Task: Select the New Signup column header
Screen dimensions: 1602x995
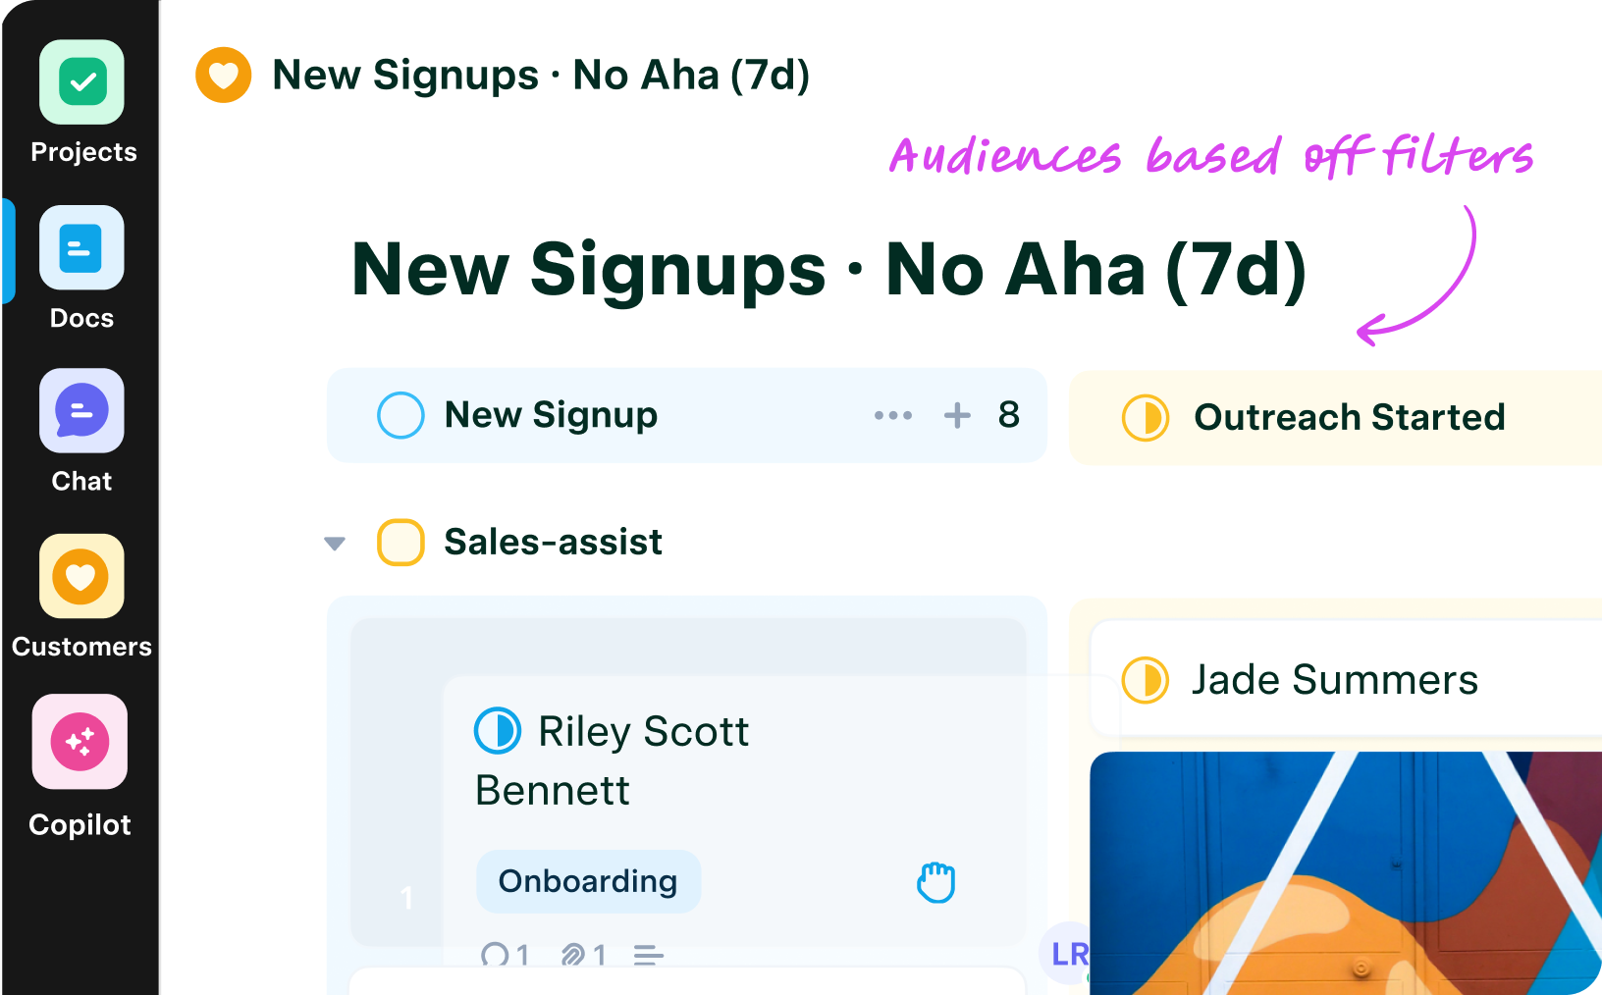Action: [551, 416]
